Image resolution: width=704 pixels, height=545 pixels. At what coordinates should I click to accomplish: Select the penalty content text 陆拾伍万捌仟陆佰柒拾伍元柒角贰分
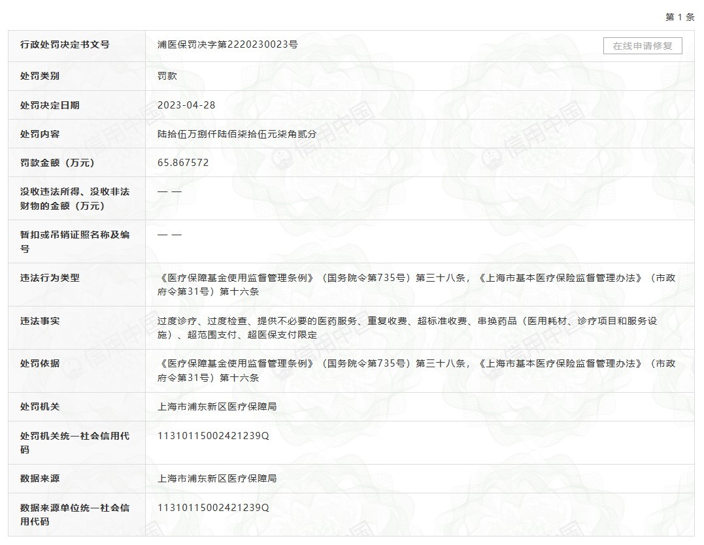pyautogui.click(x=237, y=134)
